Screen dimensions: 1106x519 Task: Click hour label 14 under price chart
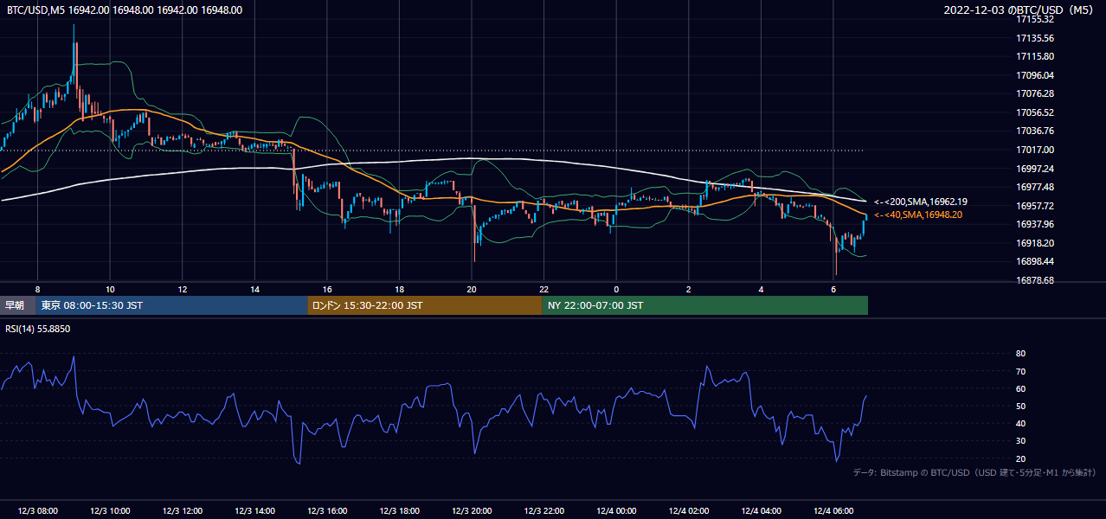[254, 289]
